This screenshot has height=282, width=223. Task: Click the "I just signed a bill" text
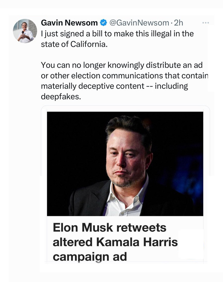click(69, 34)
